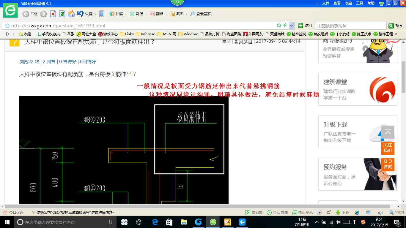This screenshot has height=228, width=406.
Task: Open the 手机收藏夹 bookmark
Action: point(49,34)
